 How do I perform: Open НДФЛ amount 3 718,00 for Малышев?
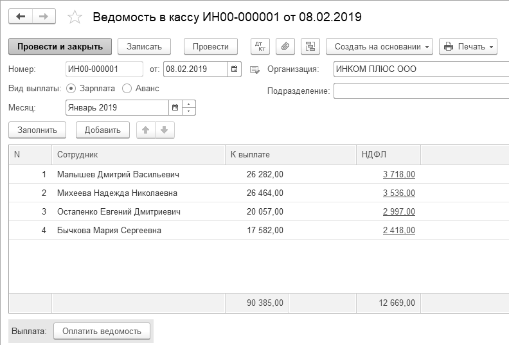pyautogui.click(x=399, y=174)
